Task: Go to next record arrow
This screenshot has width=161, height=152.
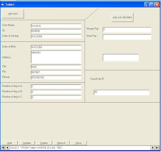Action: coord(153,148)
